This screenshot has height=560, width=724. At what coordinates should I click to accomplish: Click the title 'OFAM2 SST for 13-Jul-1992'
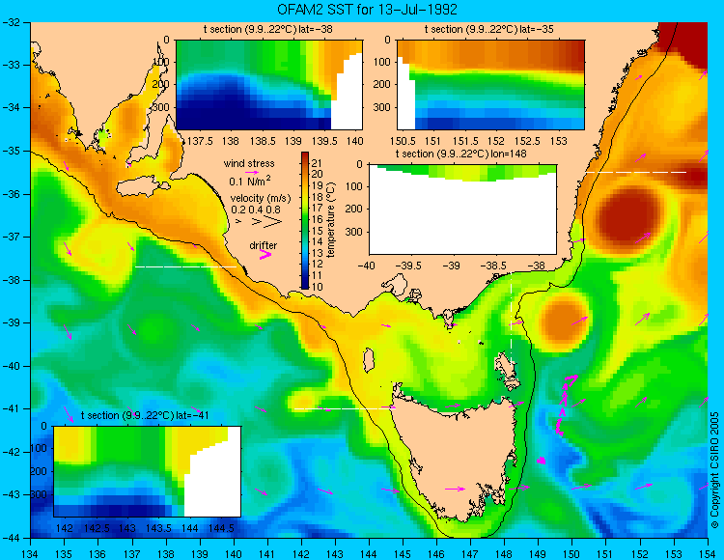367,9
